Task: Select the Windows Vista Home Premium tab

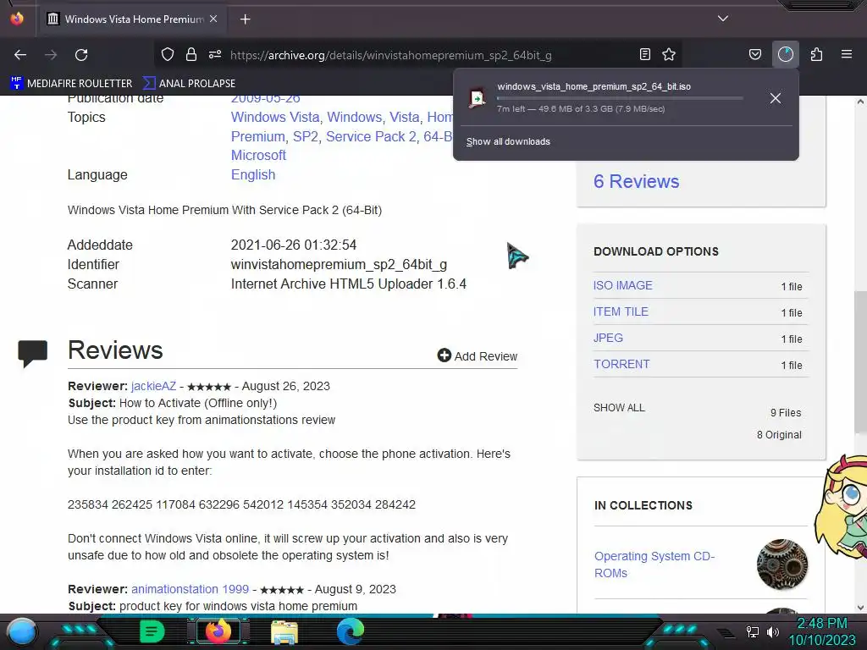Action: tap(131, 19)
